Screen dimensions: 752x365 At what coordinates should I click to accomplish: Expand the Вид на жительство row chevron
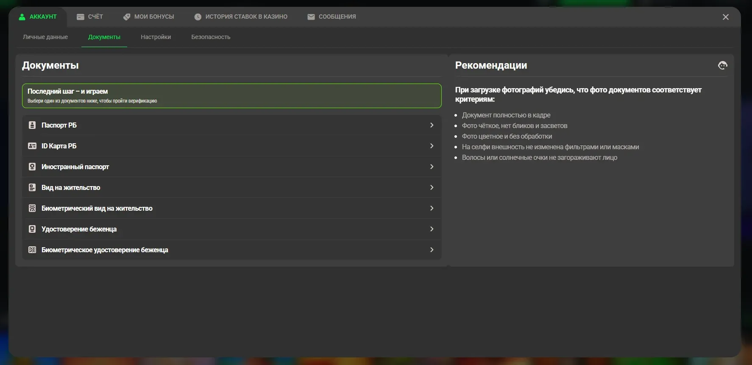432,187
